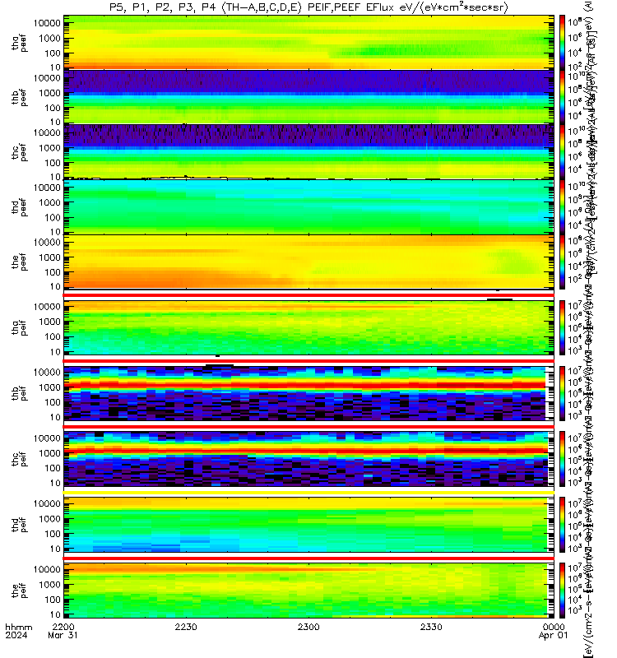Click inside the thb peef spectrogram panel
Image resolution: width=617 pixels, height=658 pixels.
308,97
